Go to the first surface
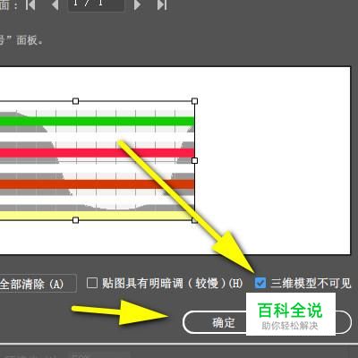 tap(30, 4)
